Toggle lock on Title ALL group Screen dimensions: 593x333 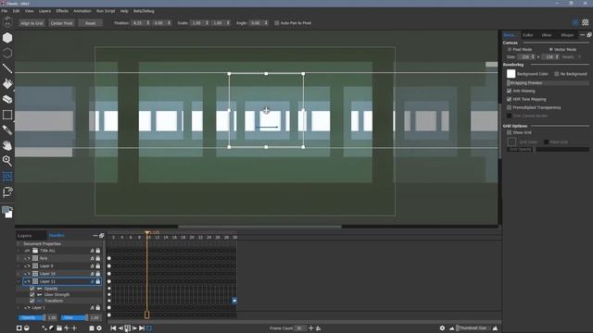pyautogui.click(x=98, y=251)
